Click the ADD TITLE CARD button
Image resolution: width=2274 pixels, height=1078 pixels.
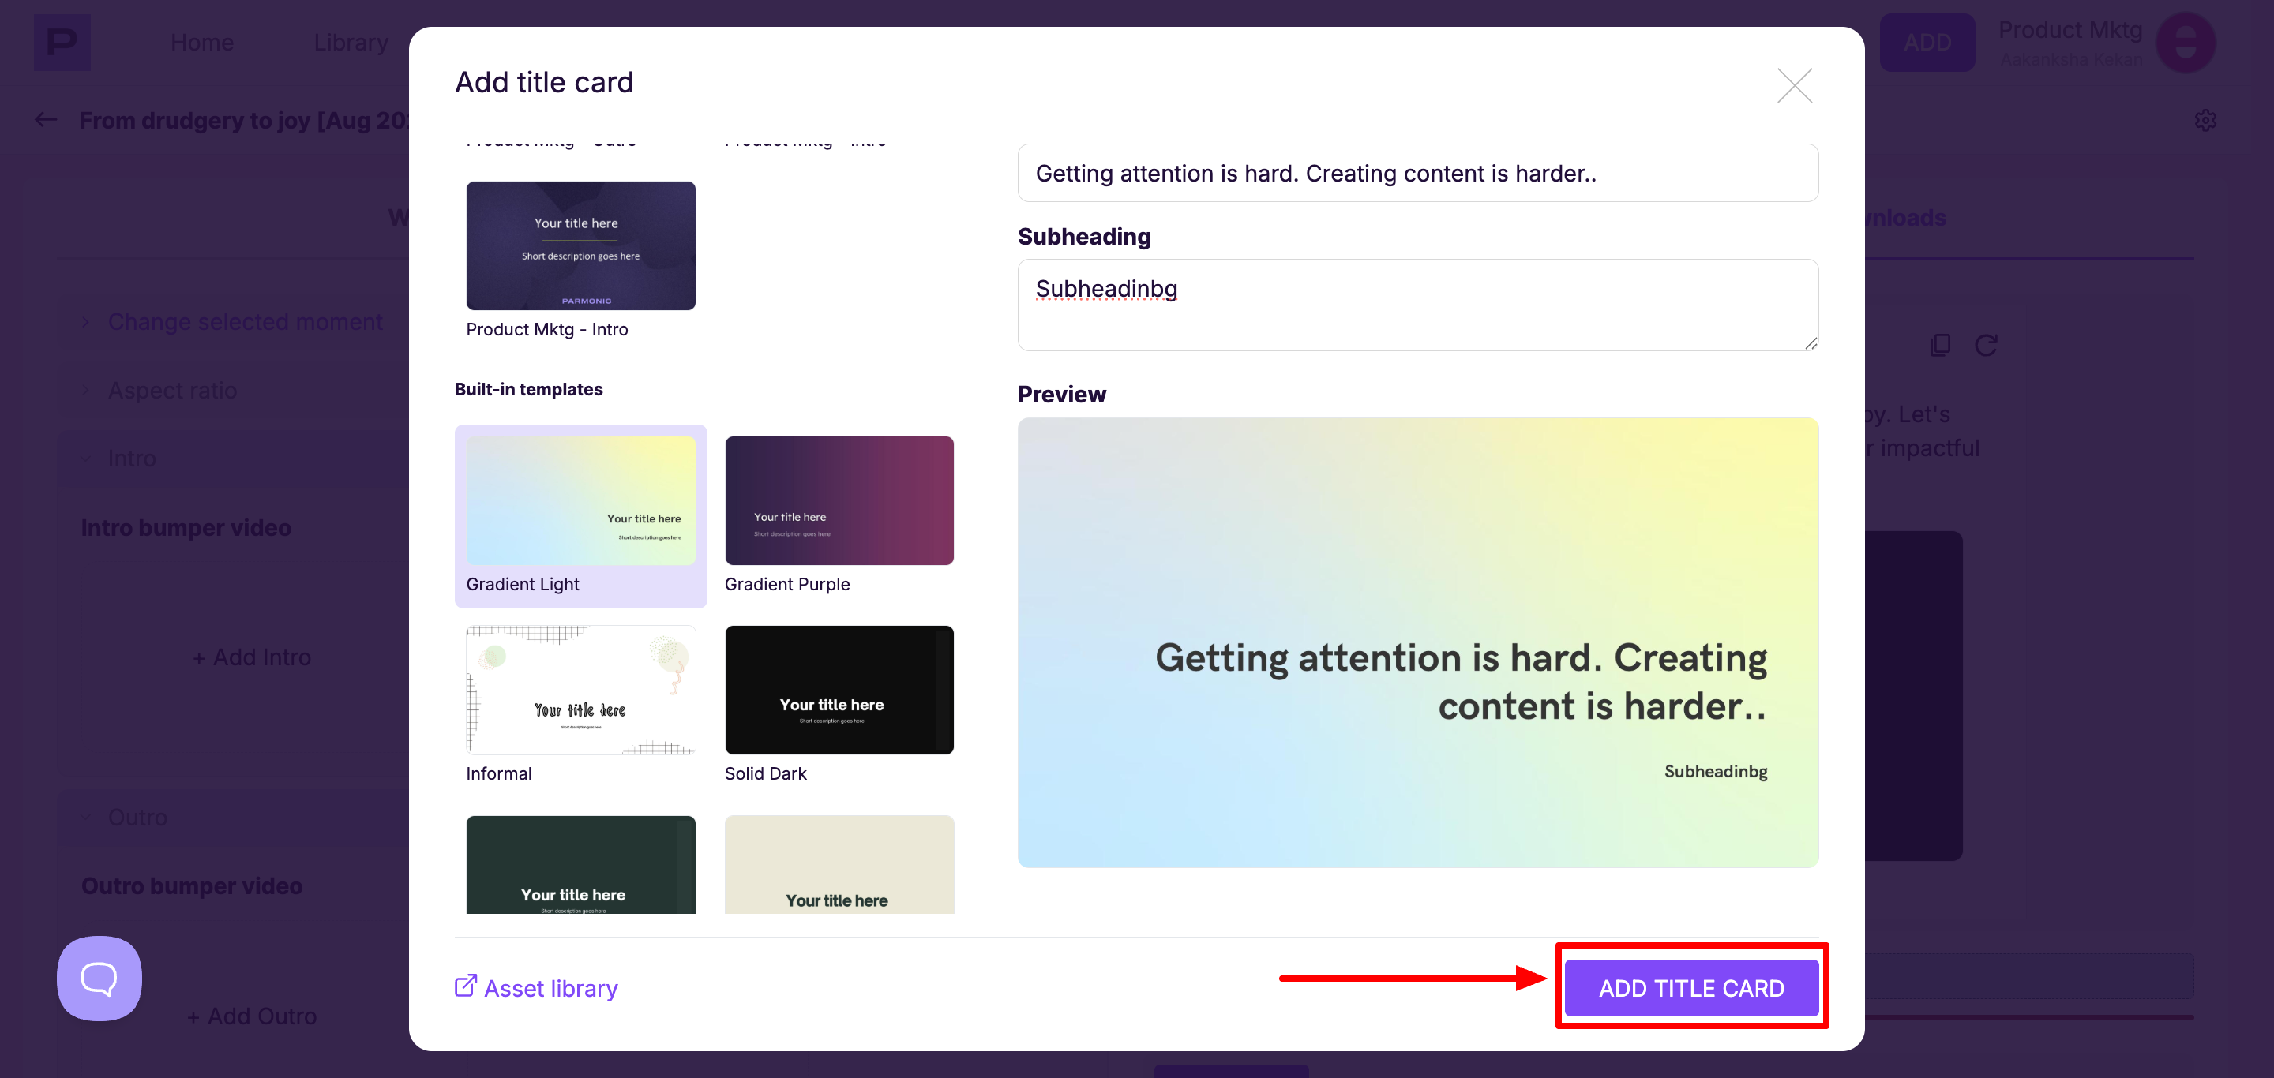click(1690, 987)
